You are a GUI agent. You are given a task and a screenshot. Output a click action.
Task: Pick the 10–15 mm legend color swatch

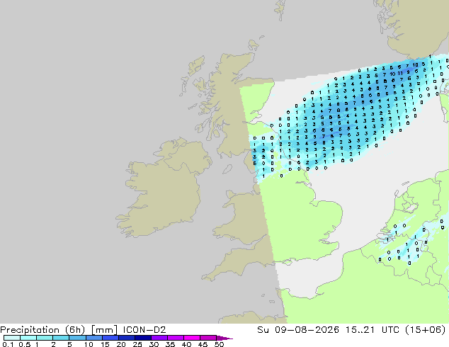click(93, 338)
